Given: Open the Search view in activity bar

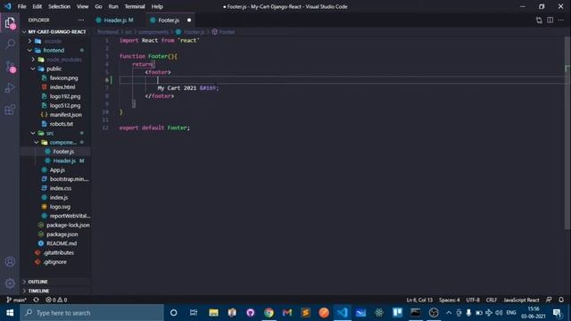Looking at the screenshot, I should tap(10, 44).
